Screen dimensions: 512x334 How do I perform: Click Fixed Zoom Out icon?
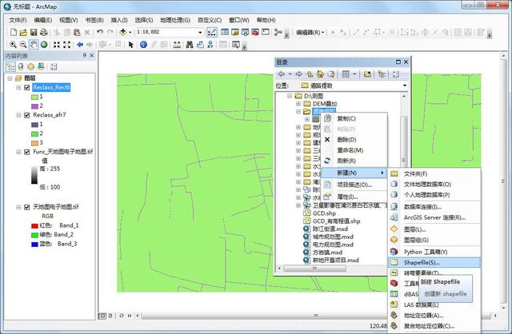tap(66, 45)
